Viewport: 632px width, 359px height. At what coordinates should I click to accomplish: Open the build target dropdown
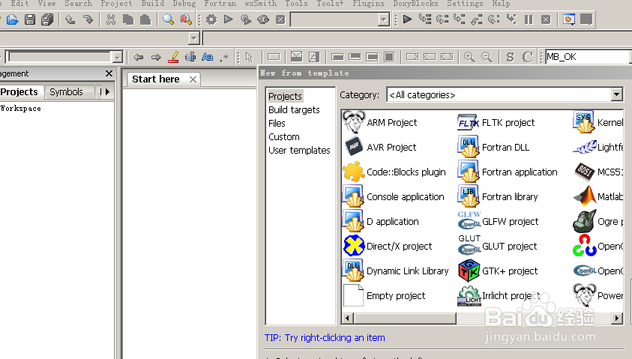383,19
